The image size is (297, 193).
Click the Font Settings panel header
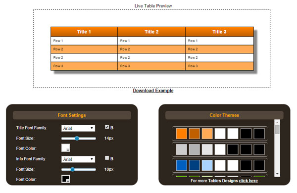pos(72,115)
